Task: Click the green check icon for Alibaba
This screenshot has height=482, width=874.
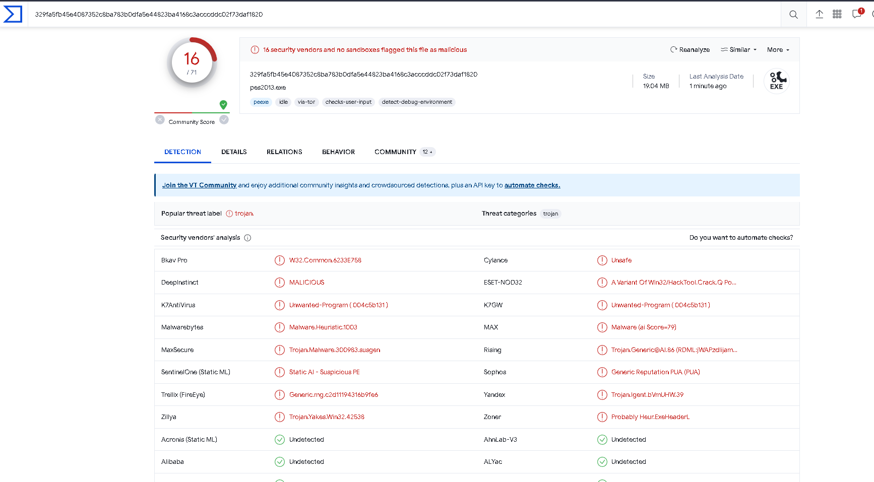Action: pos(280,462)
